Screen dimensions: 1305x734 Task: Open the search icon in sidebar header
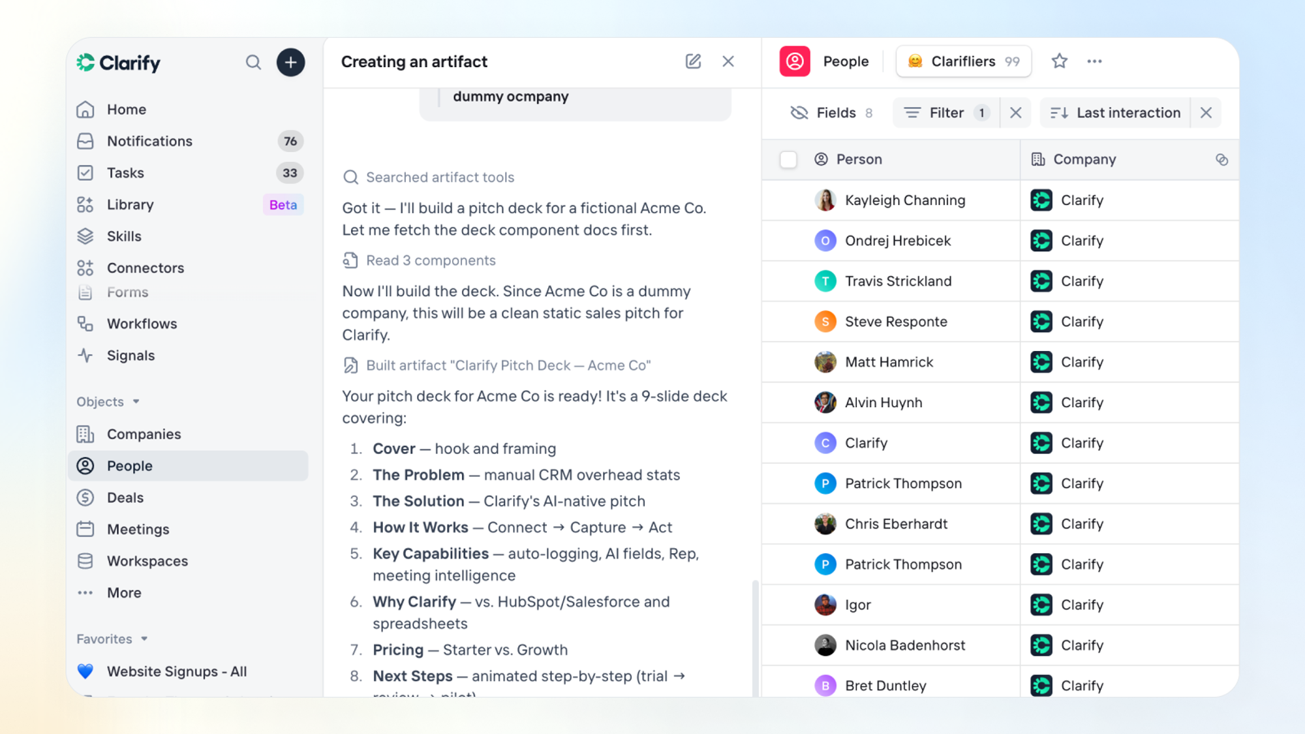(253, 62)
